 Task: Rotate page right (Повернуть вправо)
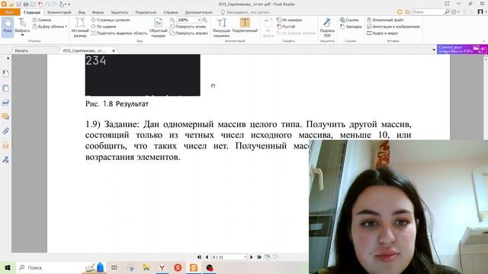pyautogui.click(x=189, y=33)
